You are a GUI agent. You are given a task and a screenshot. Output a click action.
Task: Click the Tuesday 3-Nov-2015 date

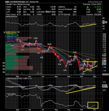coord(92,4)
